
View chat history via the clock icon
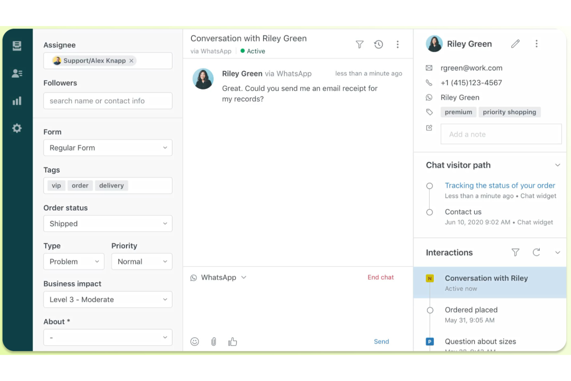coord(378,44)
